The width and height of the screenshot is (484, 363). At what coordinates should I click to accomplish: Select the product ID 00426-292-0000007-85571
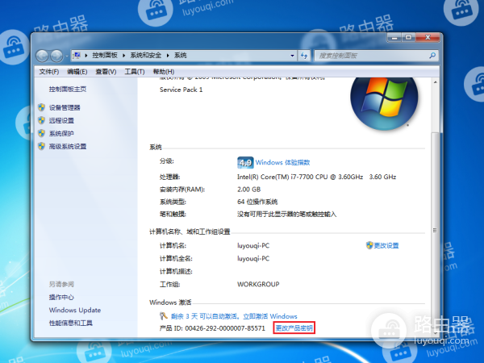pos(225,328)
